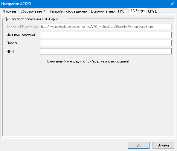The width and height of the screenshot is (177, 151).
Task: Click the Имя пользователя label
Action: click(x=21, y=35)
